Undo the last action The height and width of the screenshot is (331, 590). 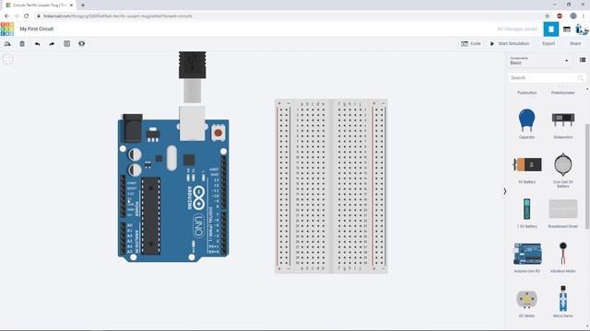37,44
